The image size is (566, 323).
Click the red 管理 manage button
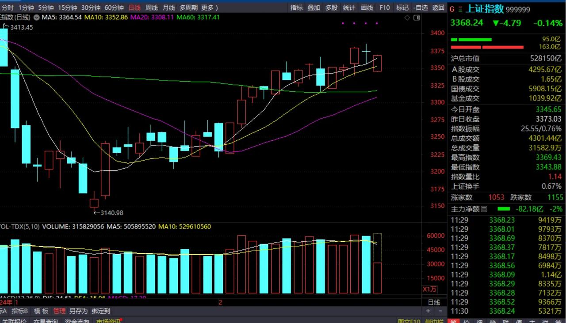click(x=59, y=311)
